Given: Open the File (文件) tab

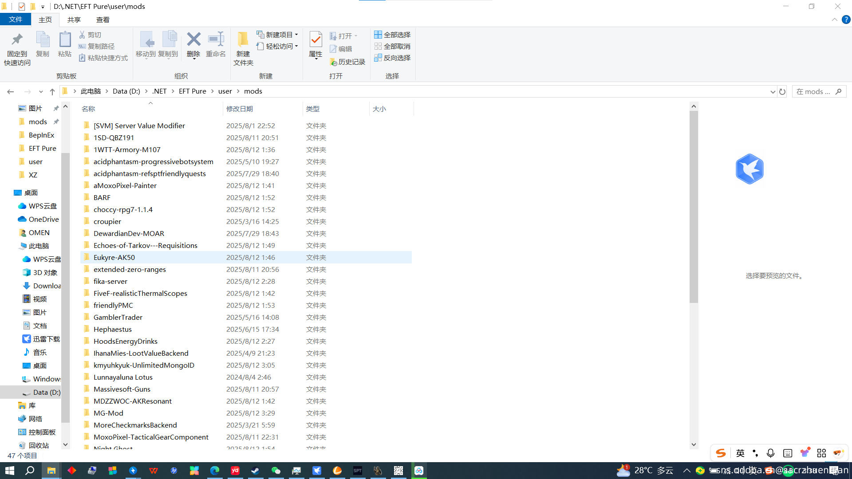Looking at the screenshot, I should pyautogui.click(x=16, y=20).
